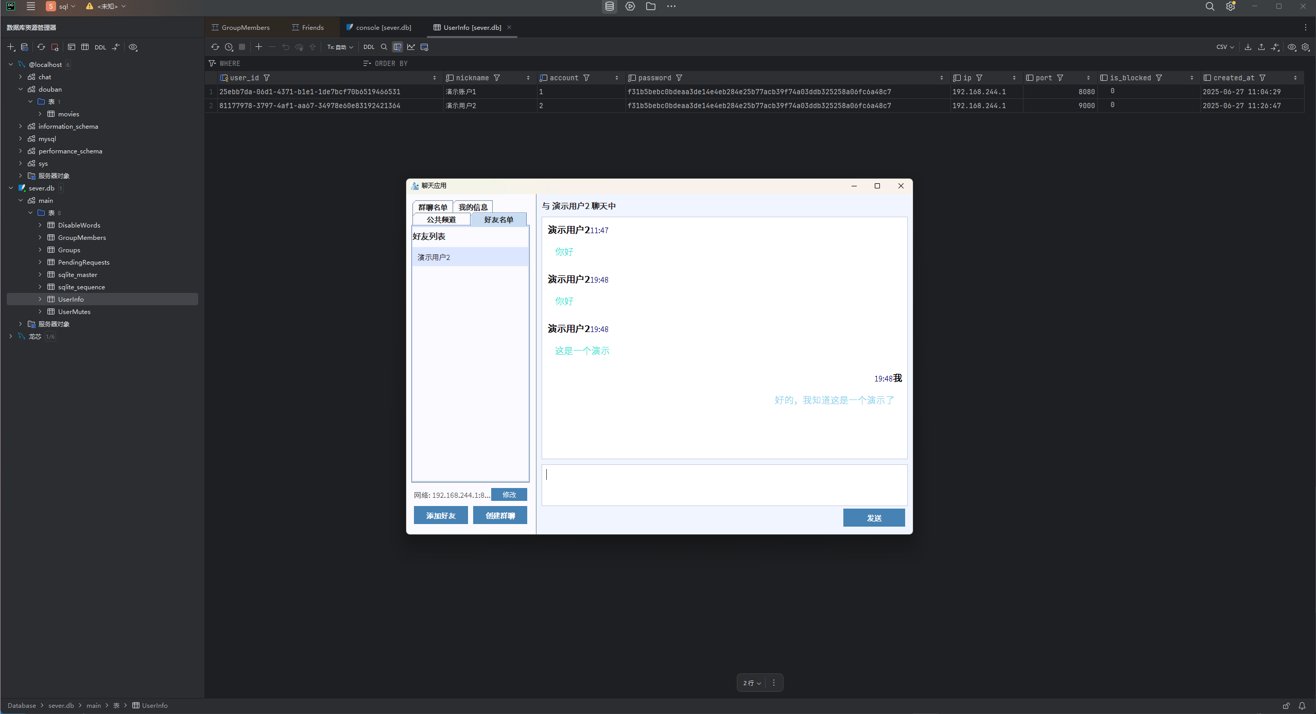This screenshot has width=1316, height=714.
Task: Open the Tx auto transaction mode dropdown
Action: (340, 47)
